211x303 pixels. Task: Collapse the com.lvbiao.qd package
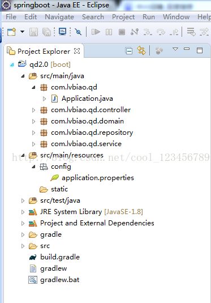pos(33,87)
